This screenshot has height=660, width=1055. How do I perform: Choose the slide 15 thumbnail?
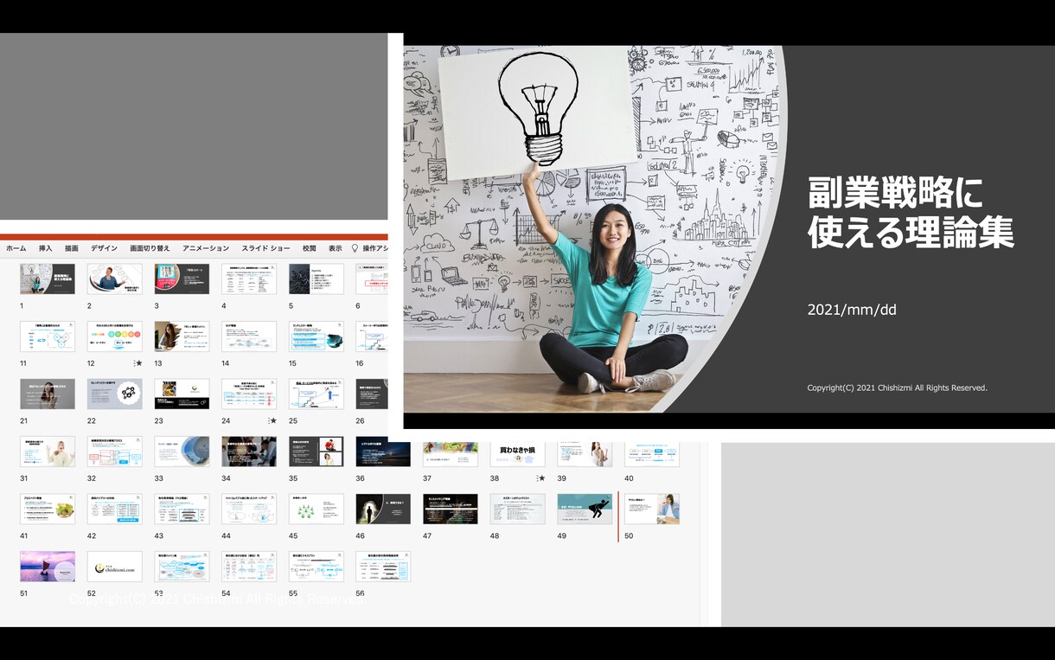coord(316,336)
